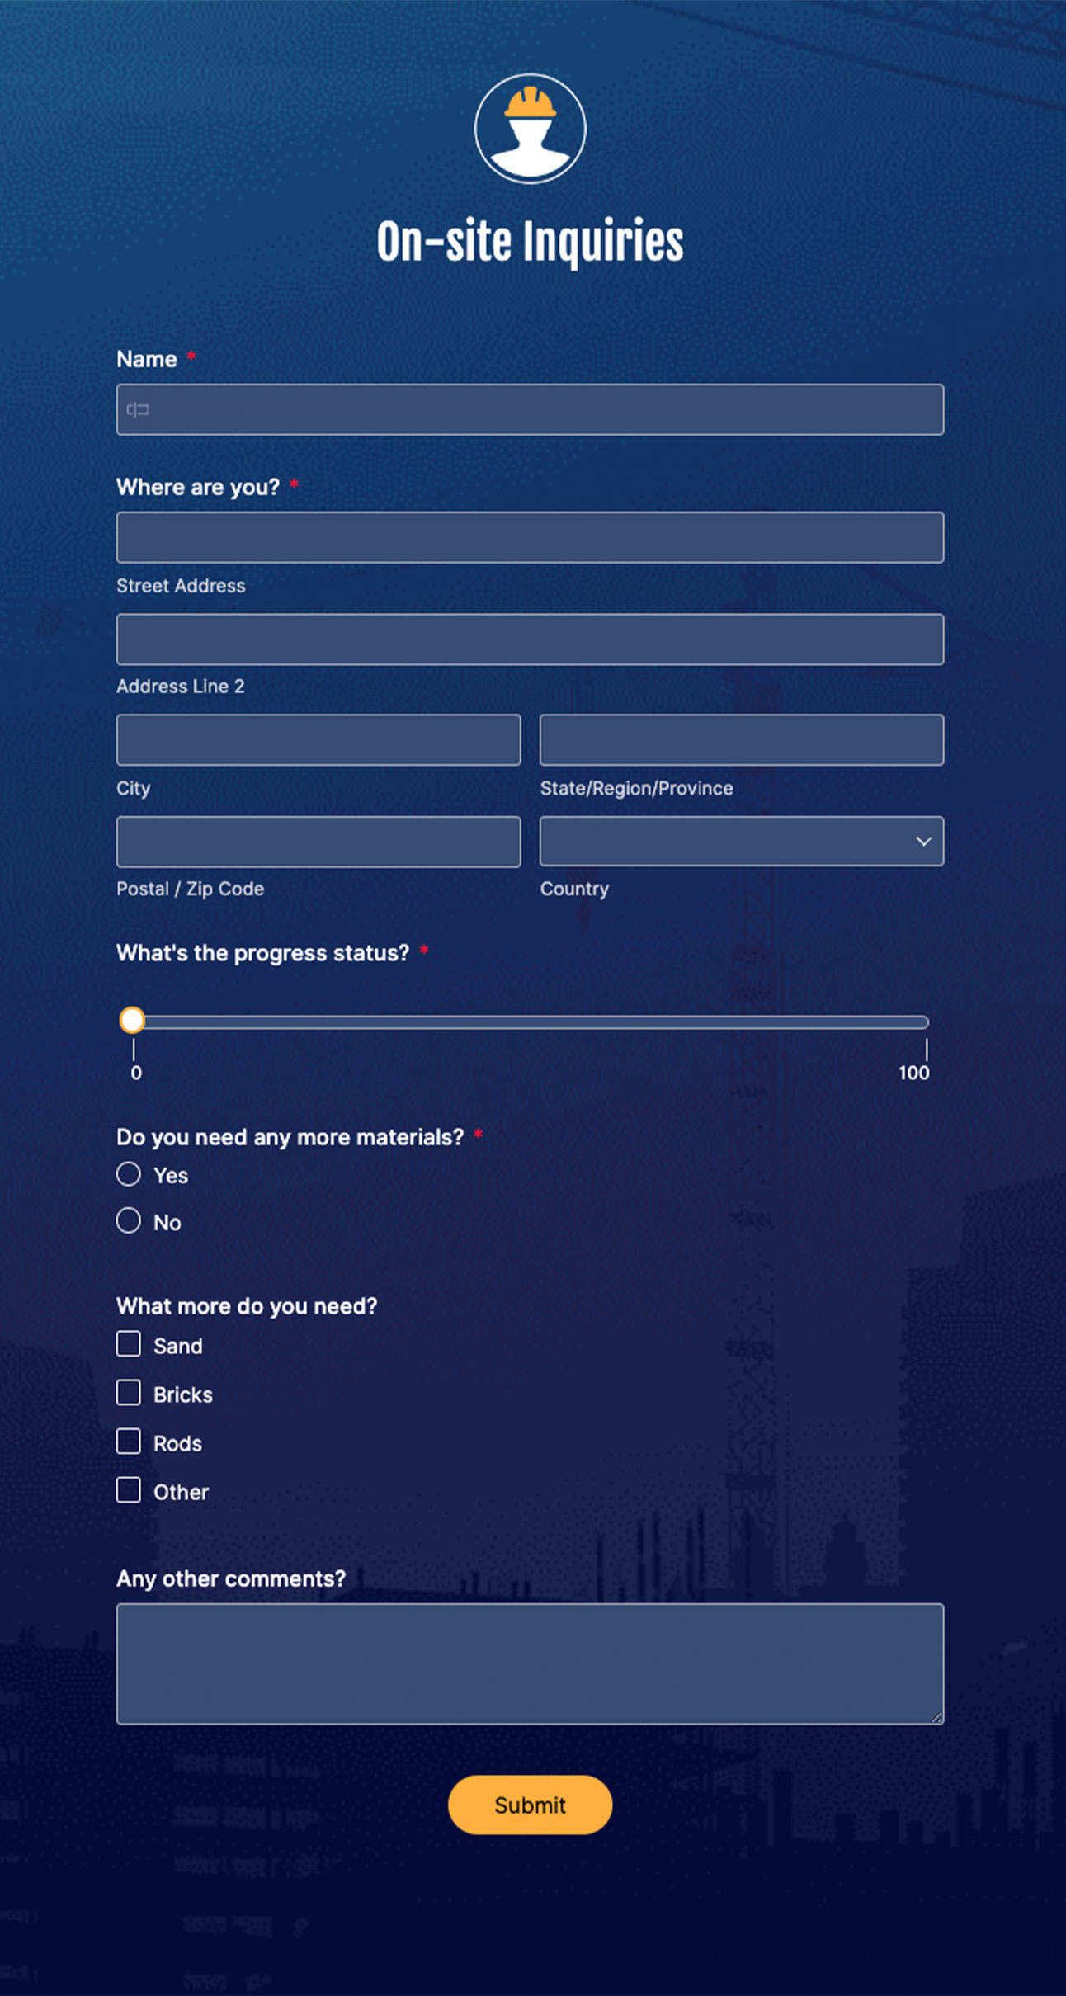
Task: Open the Country dropdown
Action: tap(740, 842)
